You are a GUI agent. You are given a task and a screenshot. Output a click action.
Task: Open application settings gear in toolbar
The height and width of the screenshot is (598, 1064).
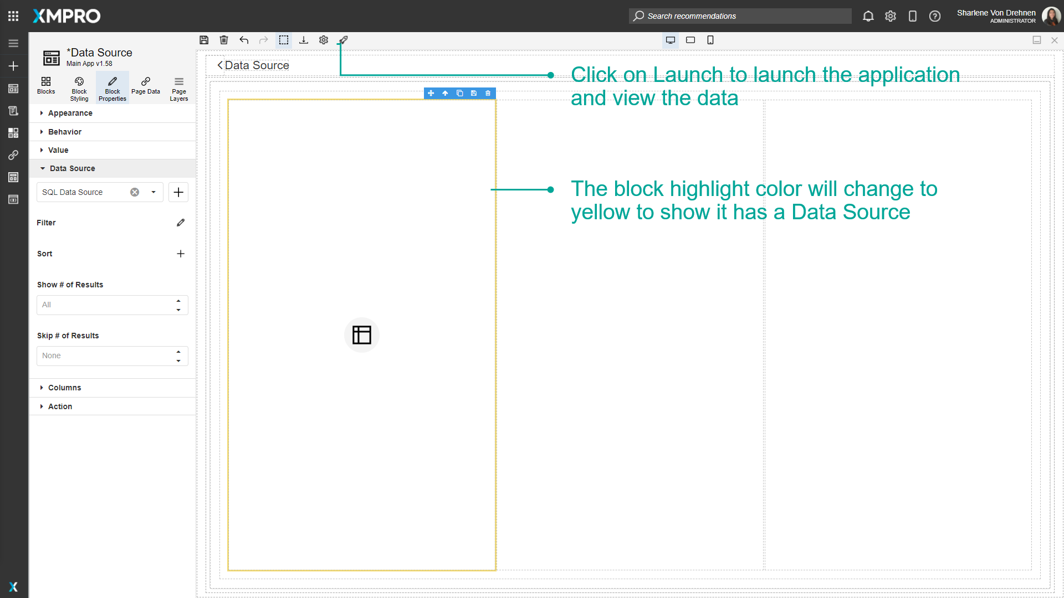[x=323, y=40]
